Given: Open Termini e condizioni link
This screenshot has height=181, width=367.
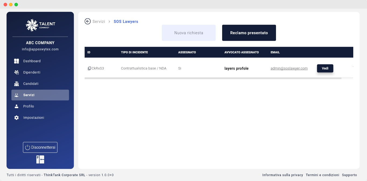Looking at the screenshot, I should coord(322,175).
